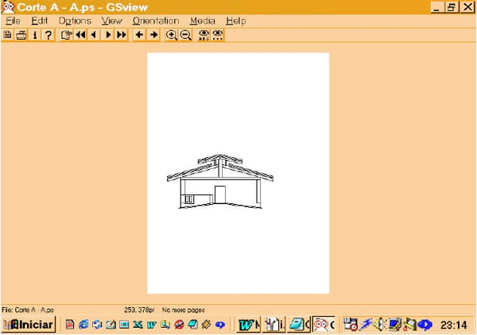Zoom out with the magnifier minus icon
Screen dimensions: 477x335
click(x=185, y=35)
